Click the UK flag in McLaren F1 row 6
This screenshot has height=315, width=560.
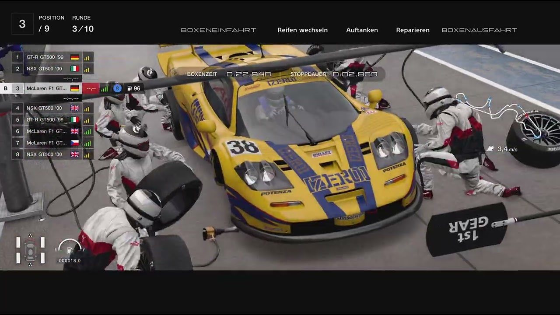pos(74,131)
